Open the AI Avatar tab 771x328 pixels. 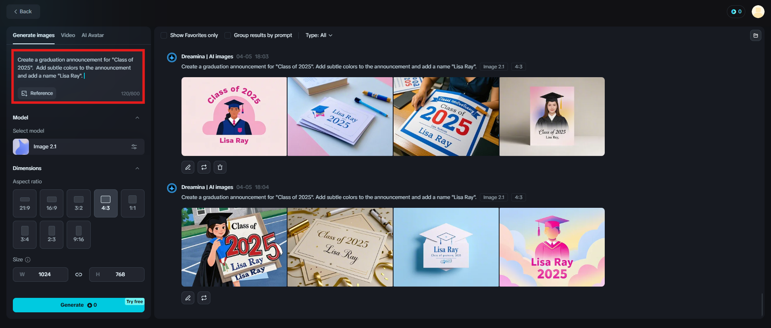tap(93, 35)
